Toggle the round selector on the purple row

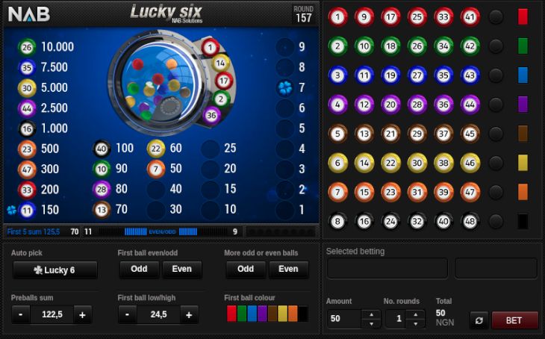(x=496, y=105)
